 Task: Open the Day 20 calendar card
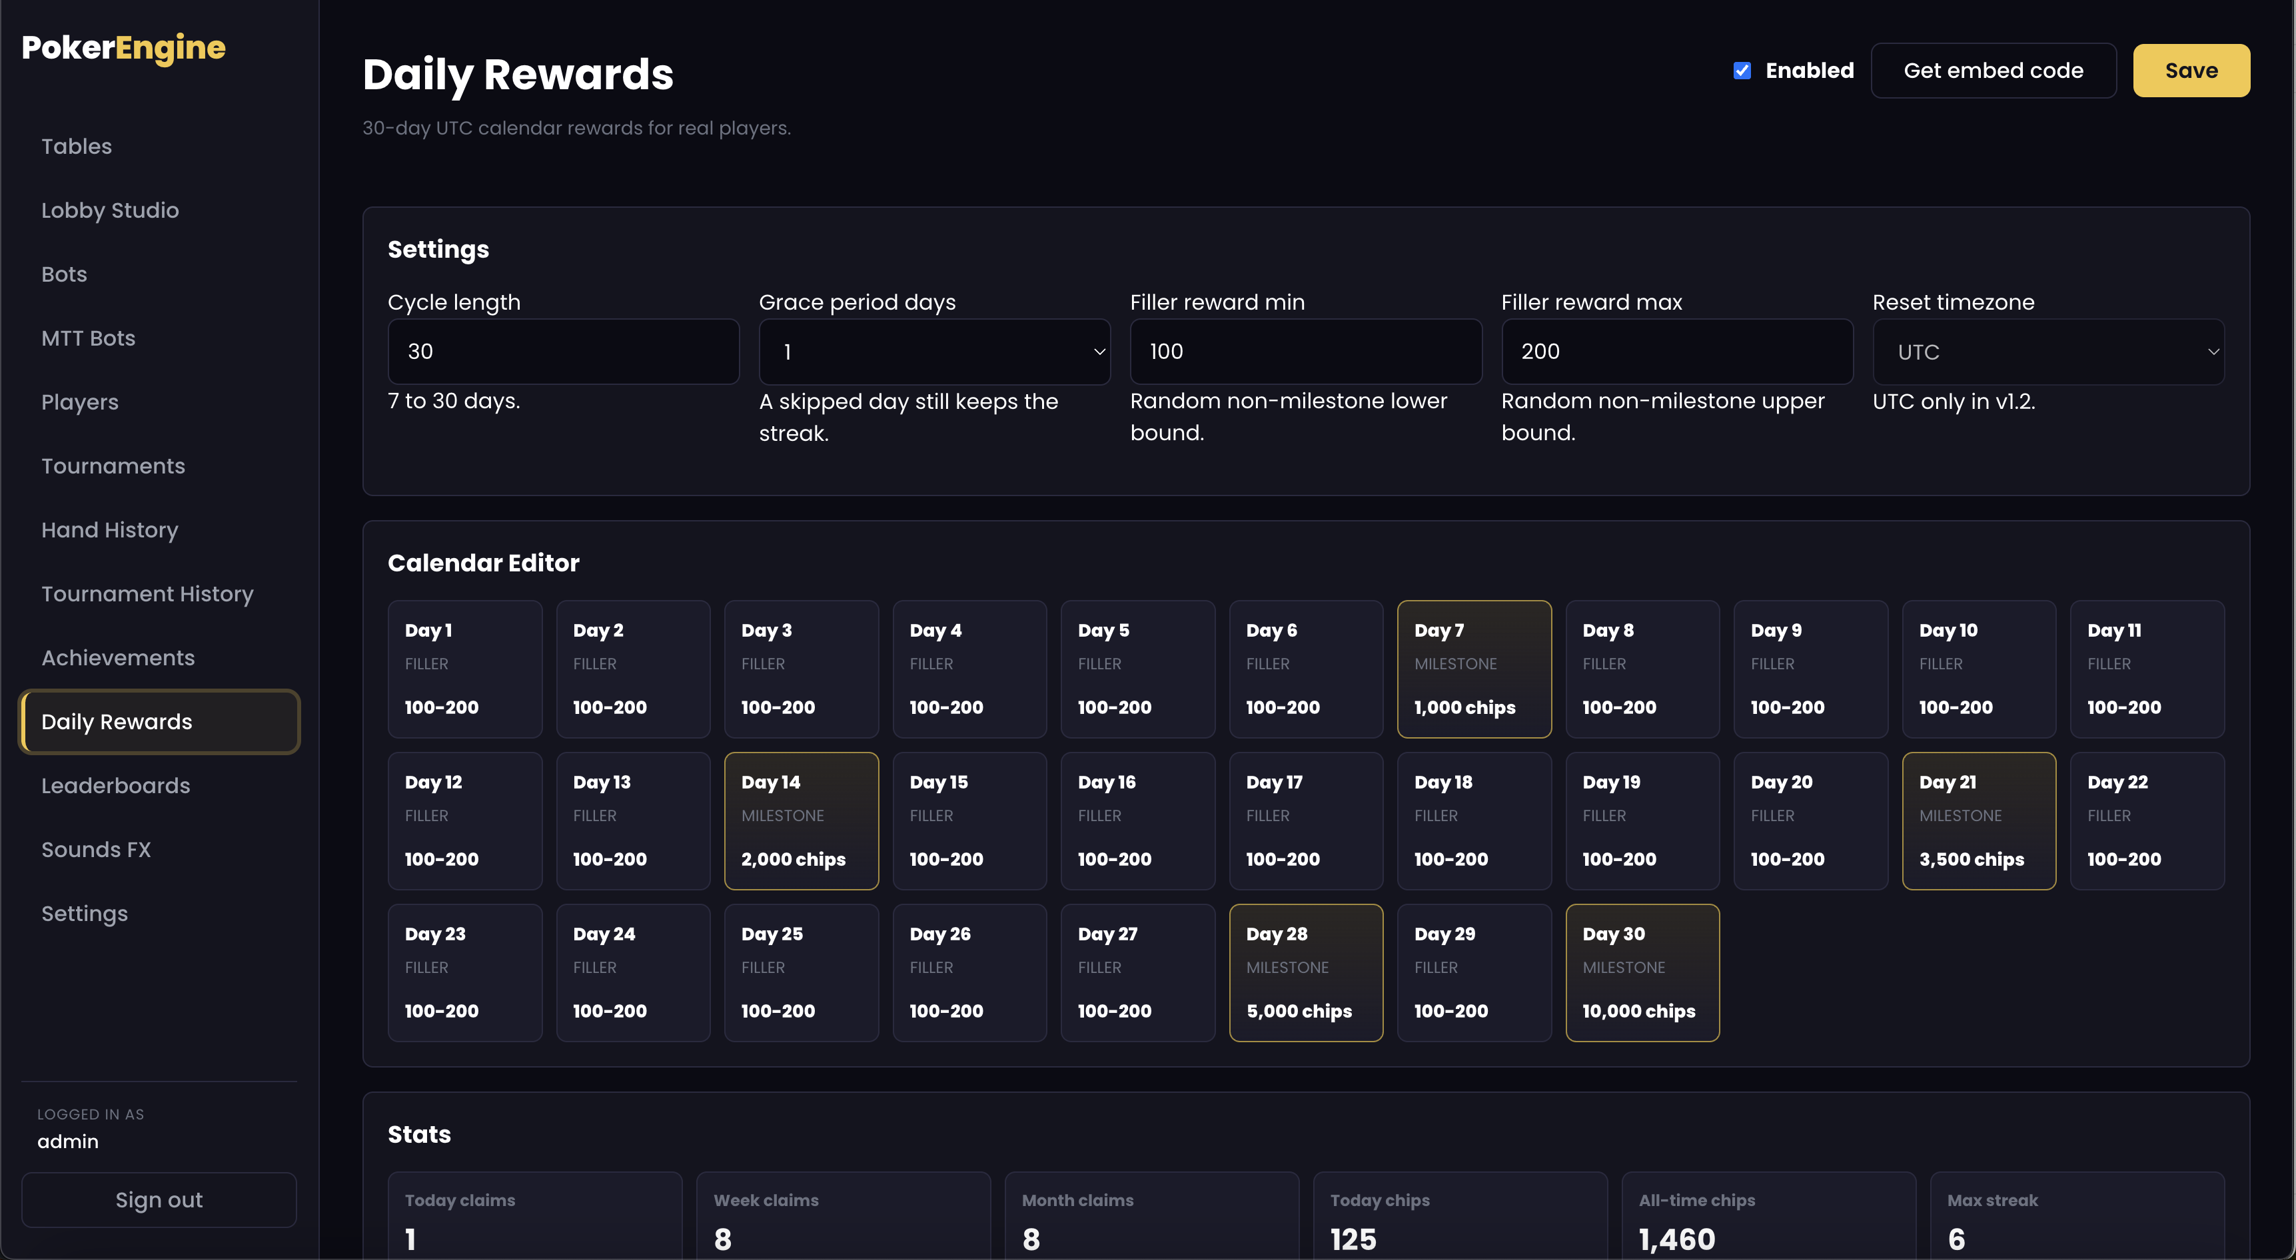[1811, 820]
